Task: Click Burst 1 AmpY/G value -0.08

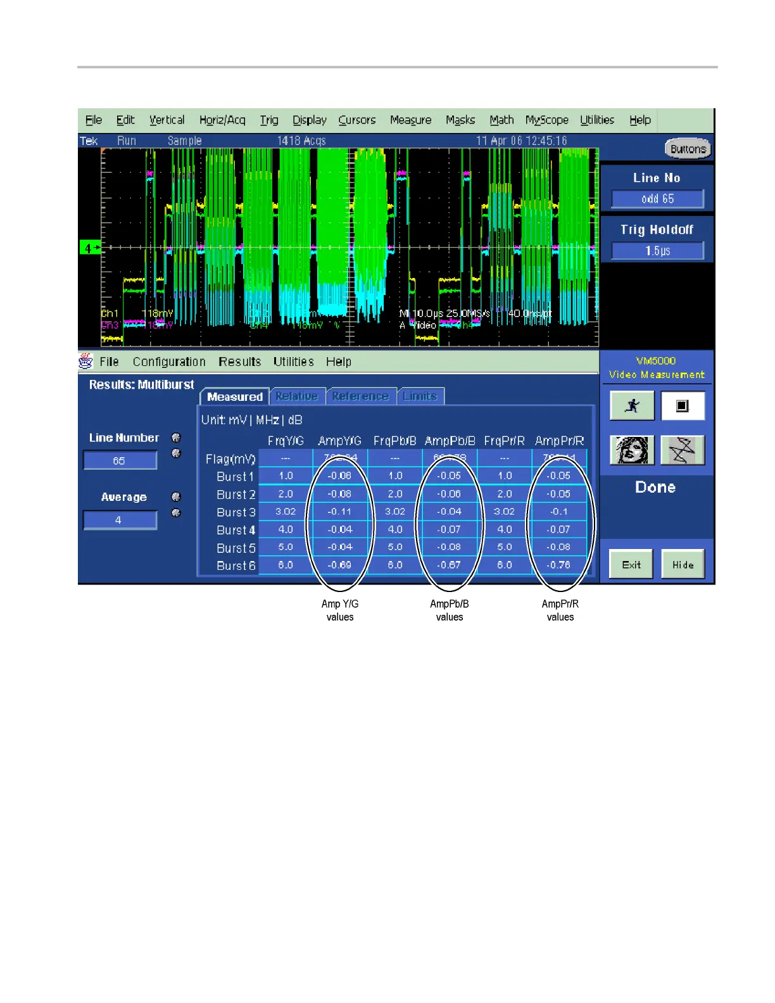Action: (x=340, y=476)
